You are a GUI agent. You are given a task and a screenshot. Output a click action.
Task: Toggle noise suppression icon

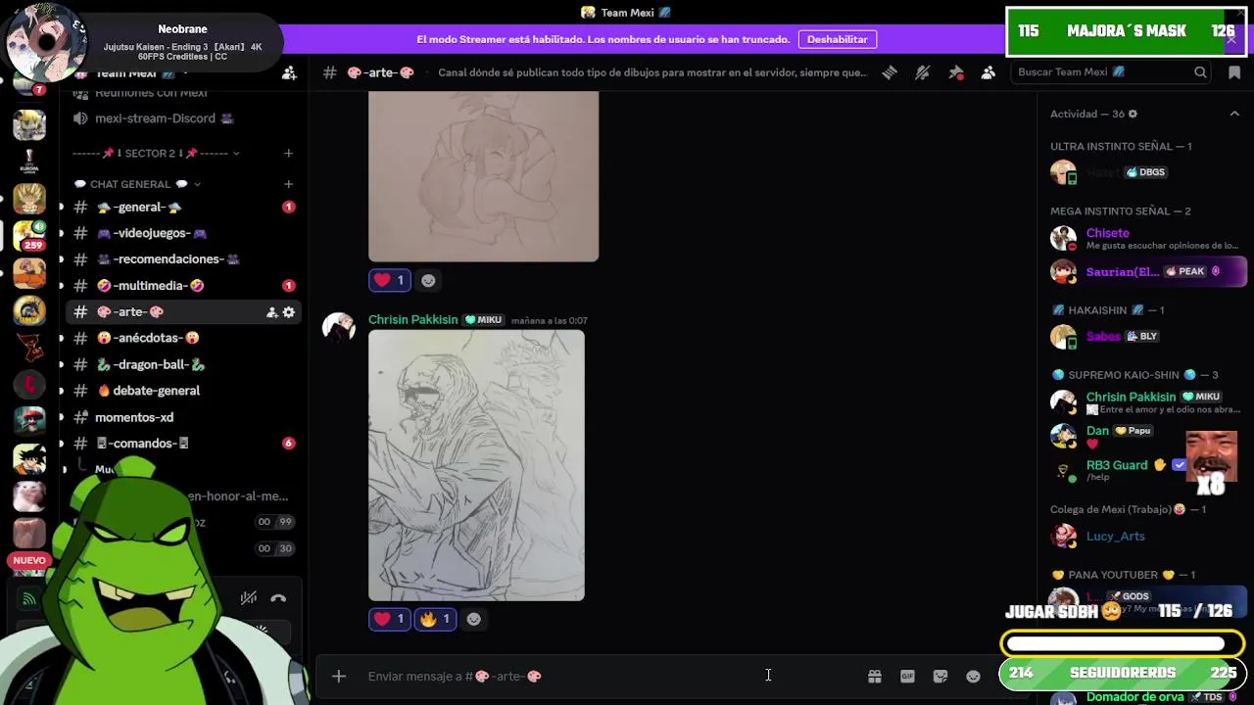(x=249, y=598)
